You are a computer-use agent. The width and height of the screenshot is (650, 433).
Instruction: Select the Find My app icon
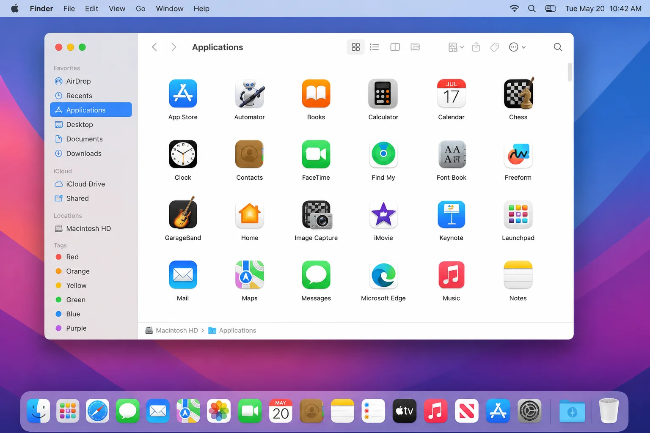[x=383, y=154]
